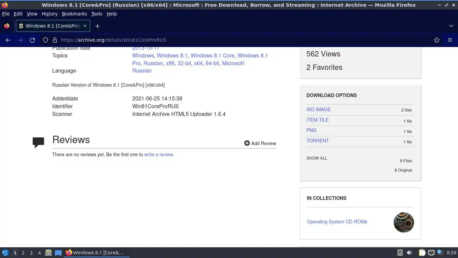
Task: Open the 'Windows' topic link
Action: point(143,55)
